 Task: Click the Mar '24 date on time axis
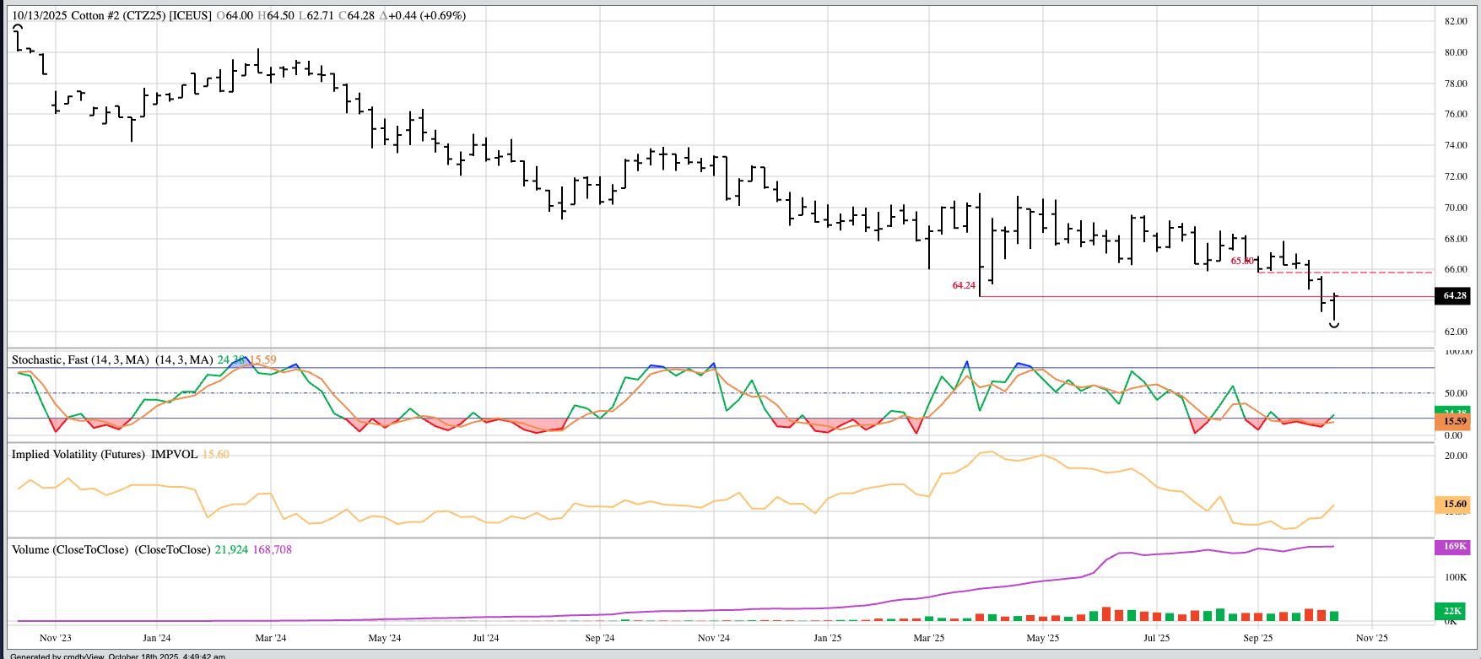click(x=270, y=638)
